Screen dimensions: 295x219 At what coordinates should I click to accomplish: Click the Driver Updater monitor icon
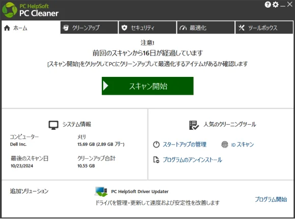tap(101, 191)
